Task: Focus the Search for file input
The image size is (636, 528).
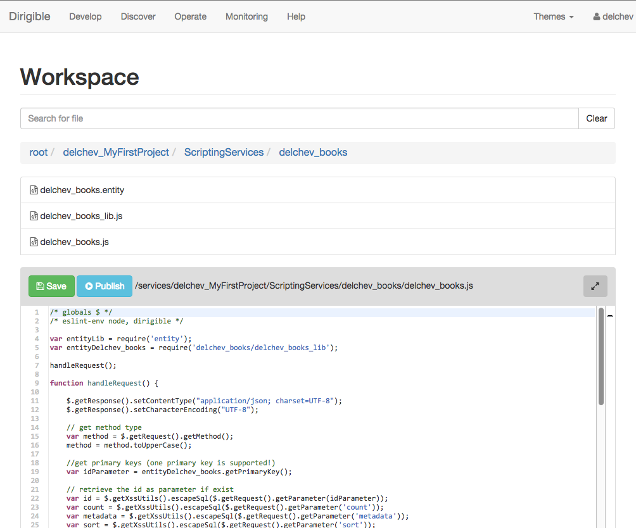Action: (x=300, y=118)
